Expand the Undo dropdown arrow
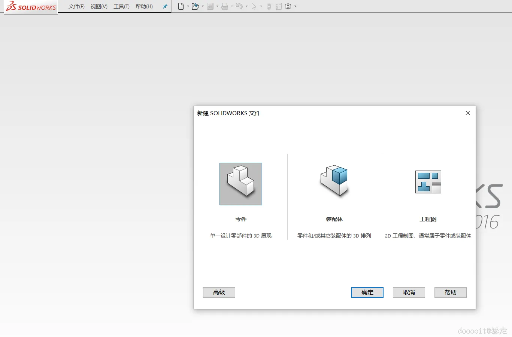512x337 pixels. pyautogui.click(x=246, y=6)
